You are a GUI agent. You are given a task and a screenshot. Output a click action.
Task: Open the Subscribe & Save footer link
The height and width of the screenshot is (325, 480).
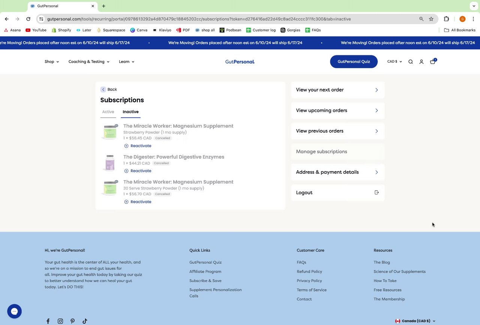pyautogui.click(x=205, y=281)
